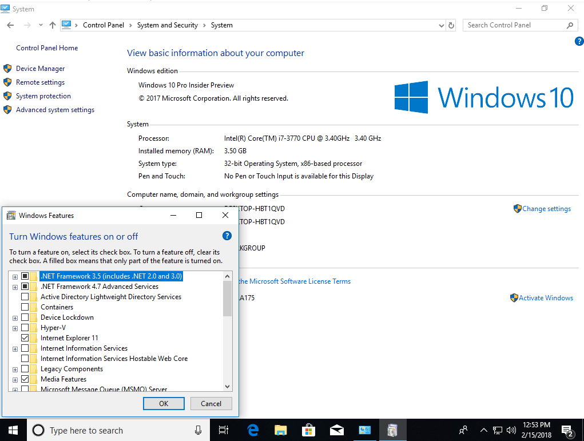Expand .NET Framework 4.7 Advanced Services node
Screen dimensions: 584x441
click(15, 287)
